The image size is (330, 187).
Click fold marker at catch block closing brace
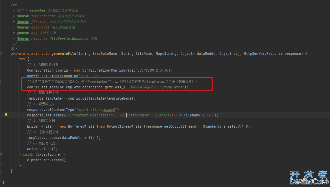(x=2, y=166)
